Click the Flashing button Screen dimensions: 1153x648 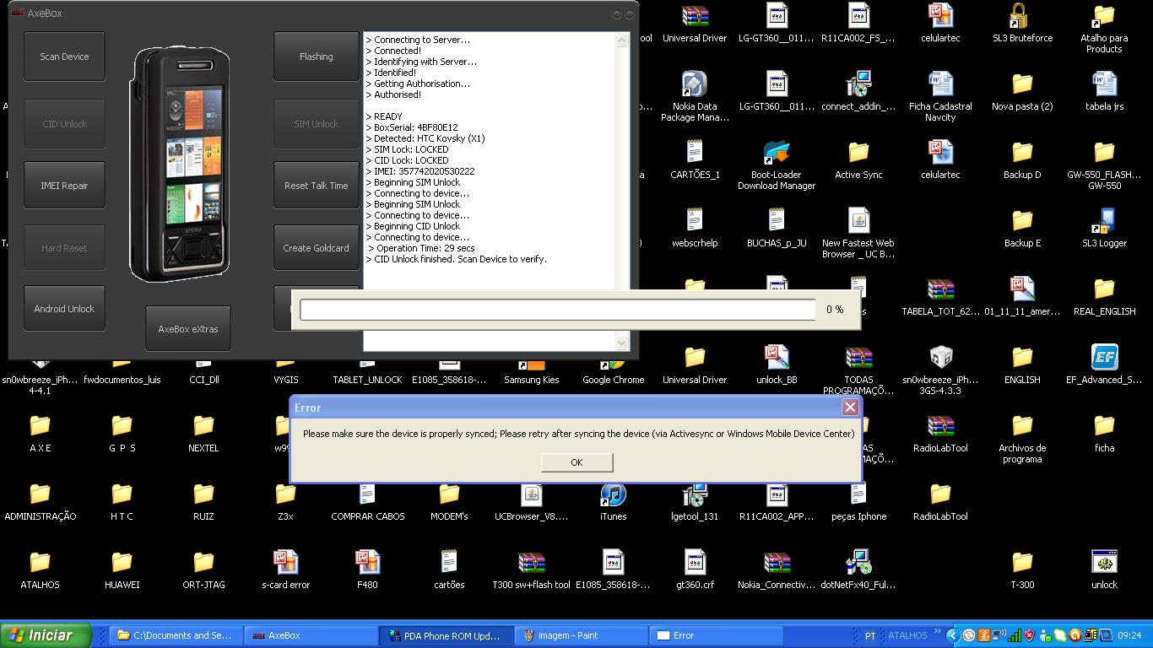tap(317, 57)
